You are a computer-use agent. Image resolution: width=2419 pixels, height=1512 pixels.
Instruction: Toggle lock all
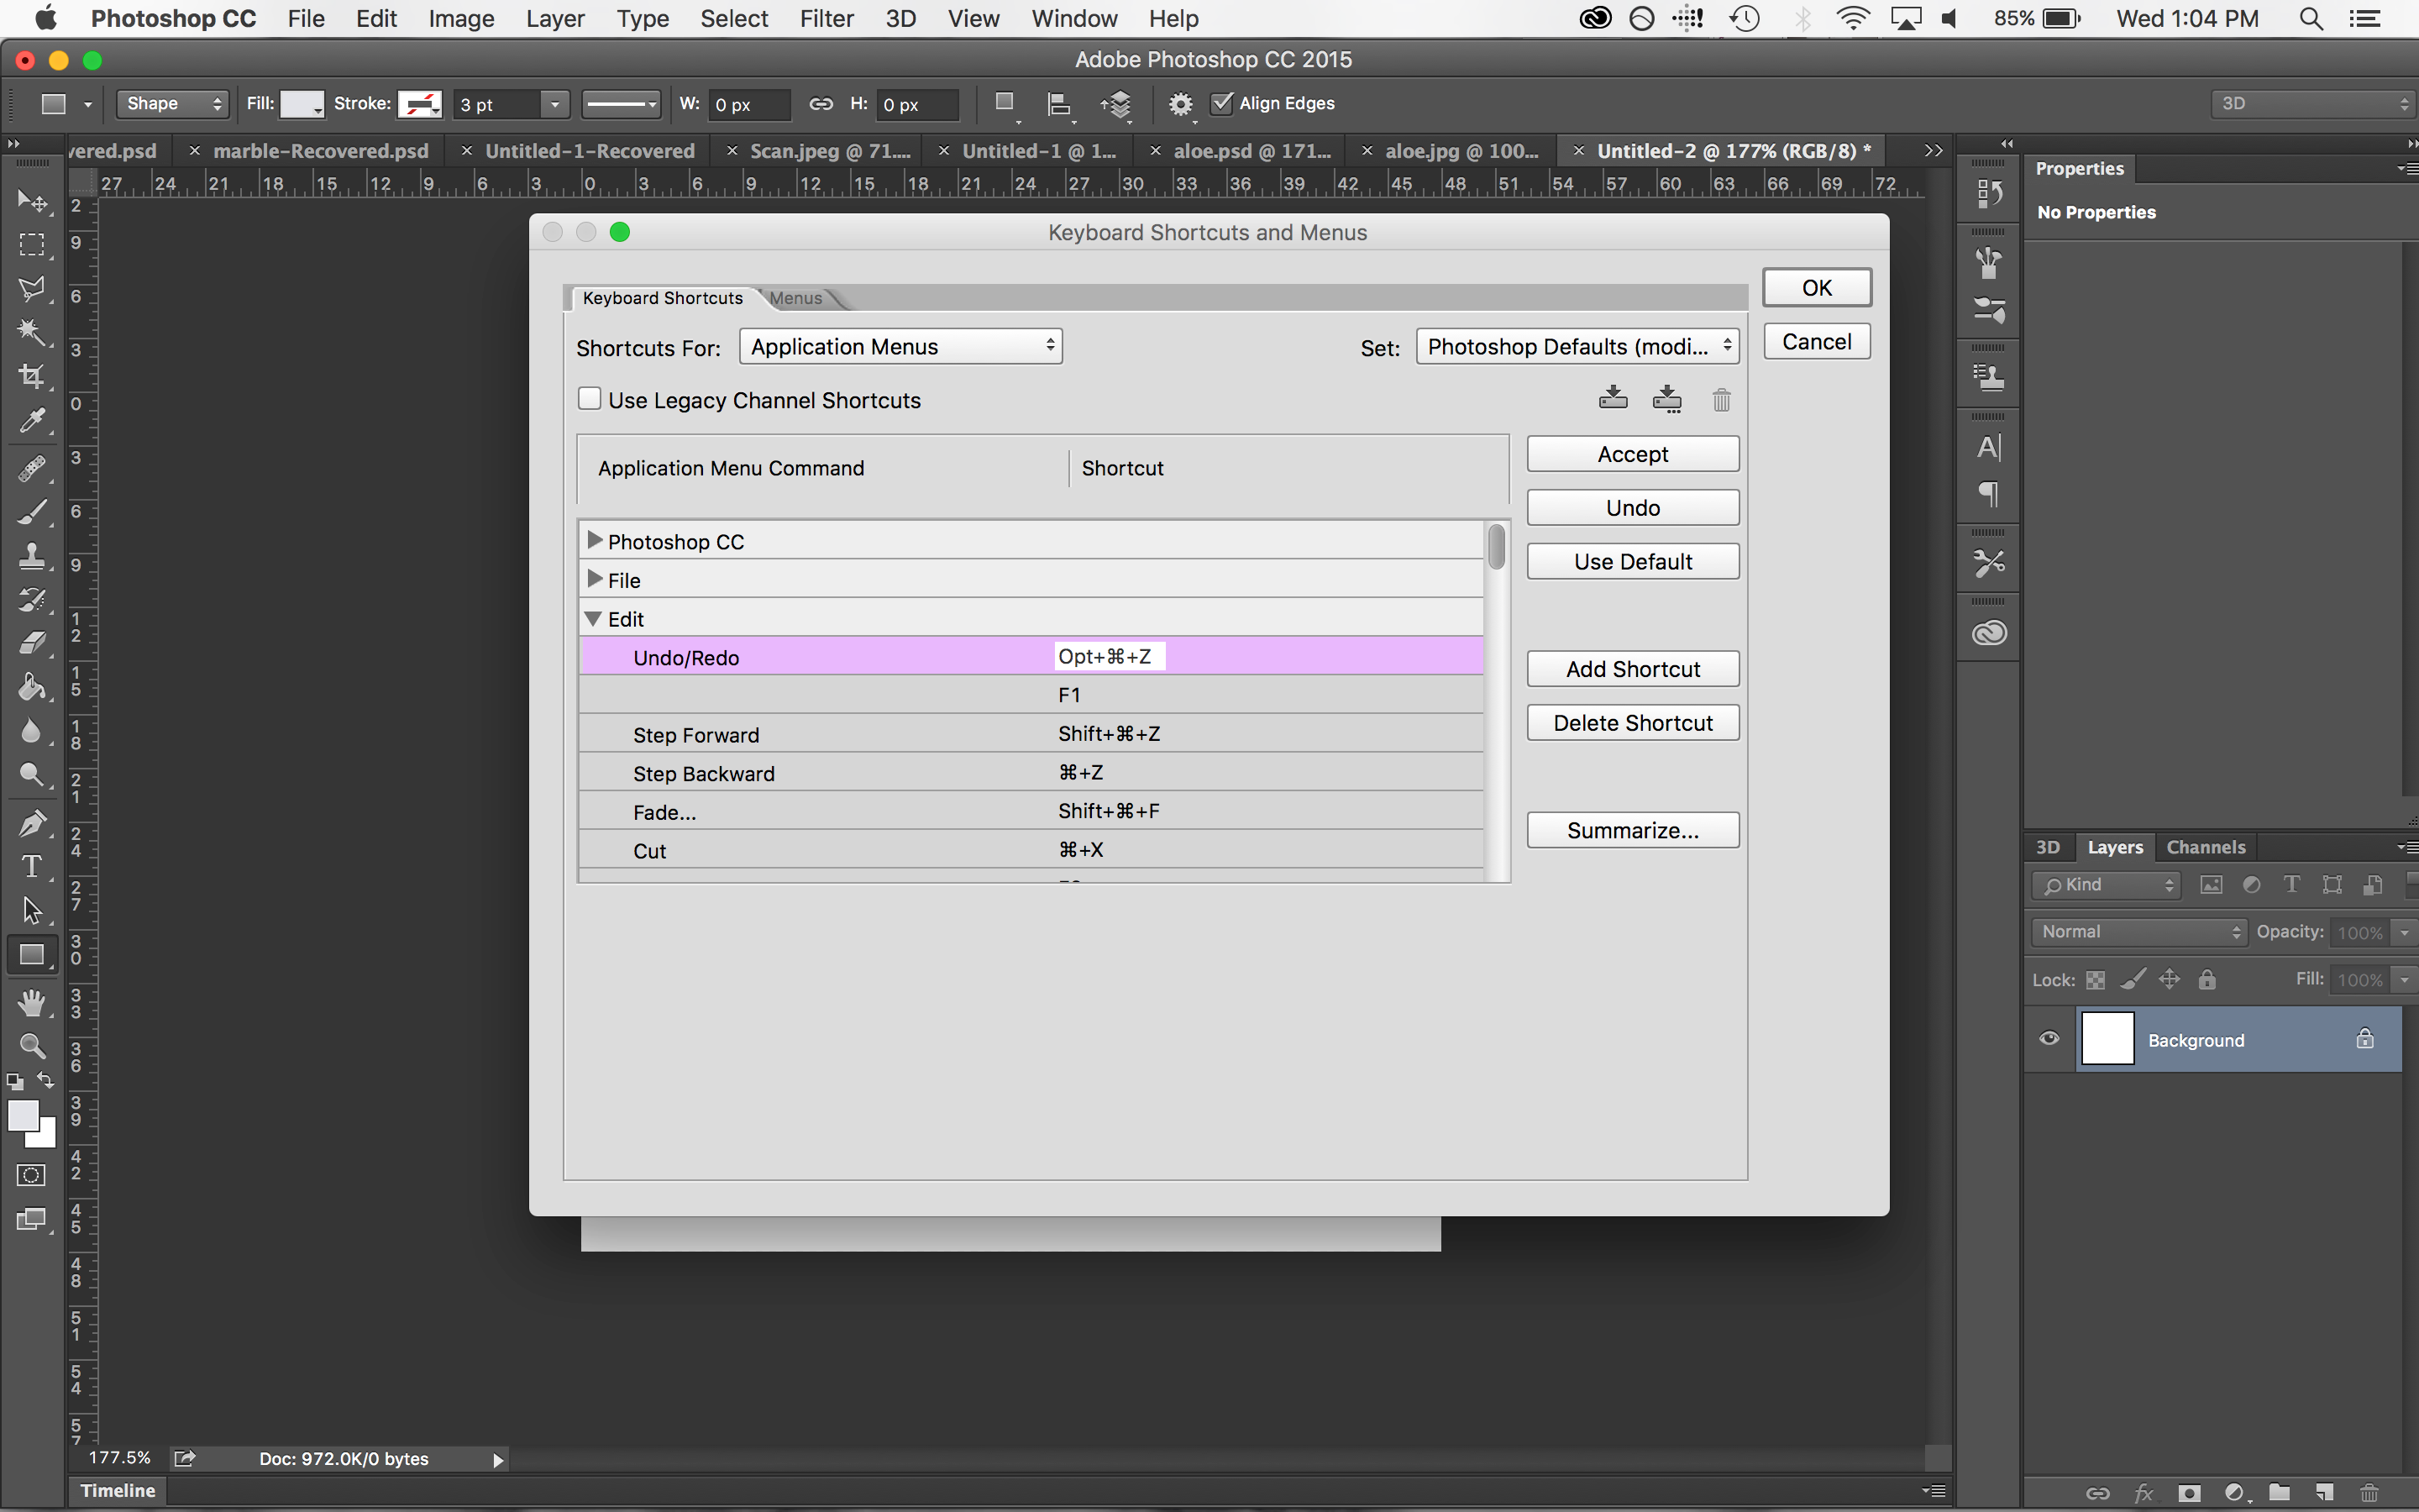2207,979
